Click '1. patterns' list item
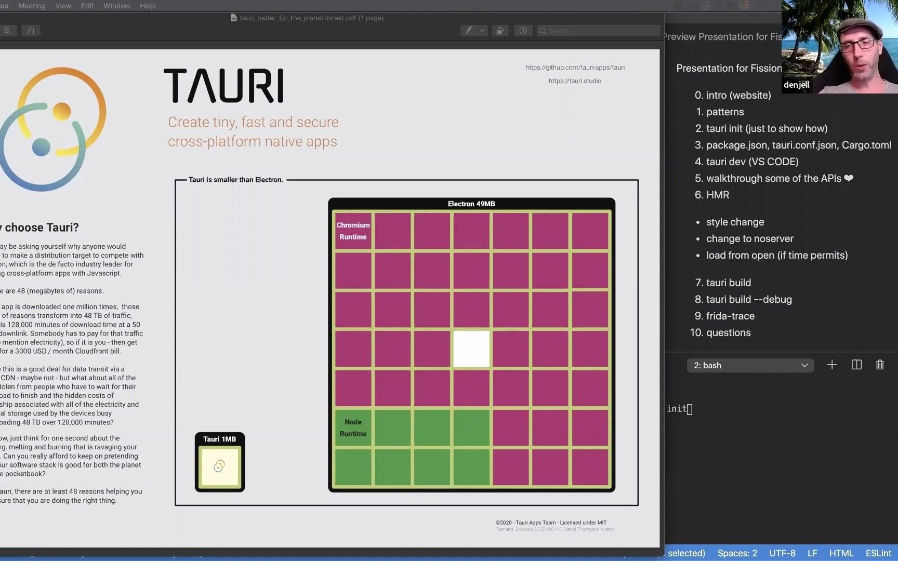 (720, 112)
